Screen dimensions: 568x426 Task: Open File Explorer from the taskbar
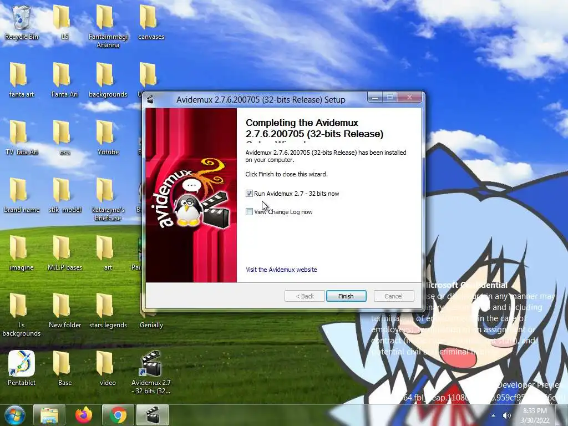point(49,415)
